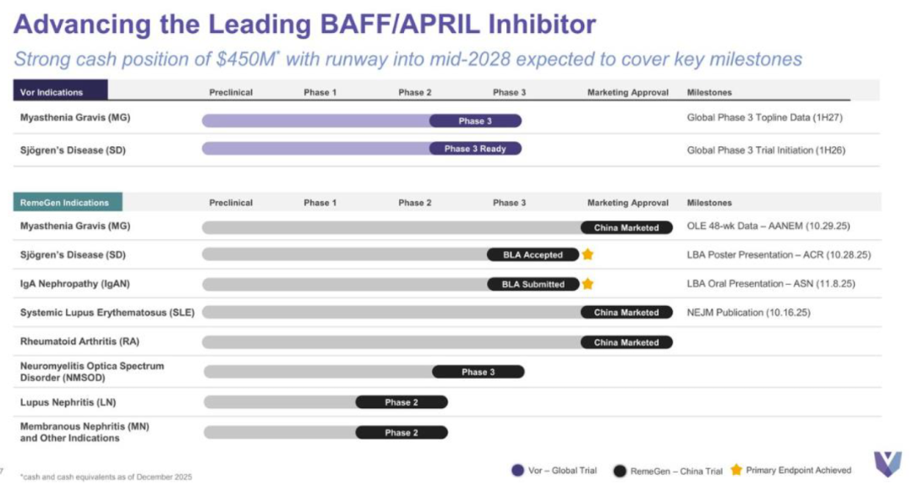Click the purple Vor Global Trial legend circle
Image resolution: width=913 pixels, height=497 pixels.
click(517, 471)
